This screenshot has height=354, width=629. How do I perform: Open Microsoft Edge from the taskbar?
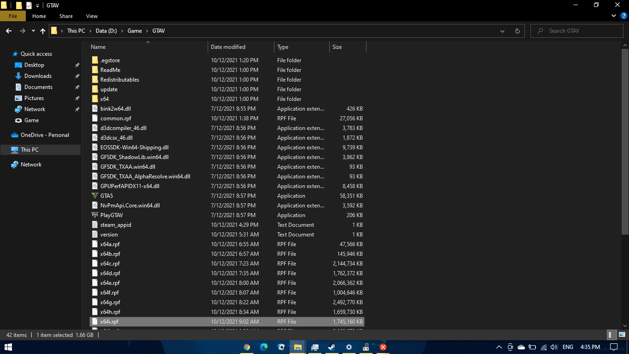[x=264, y=347]
